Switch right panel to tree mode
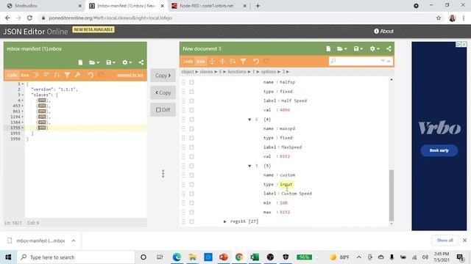The width and height of the screenshot is (471, 264). tap(200, 62)
